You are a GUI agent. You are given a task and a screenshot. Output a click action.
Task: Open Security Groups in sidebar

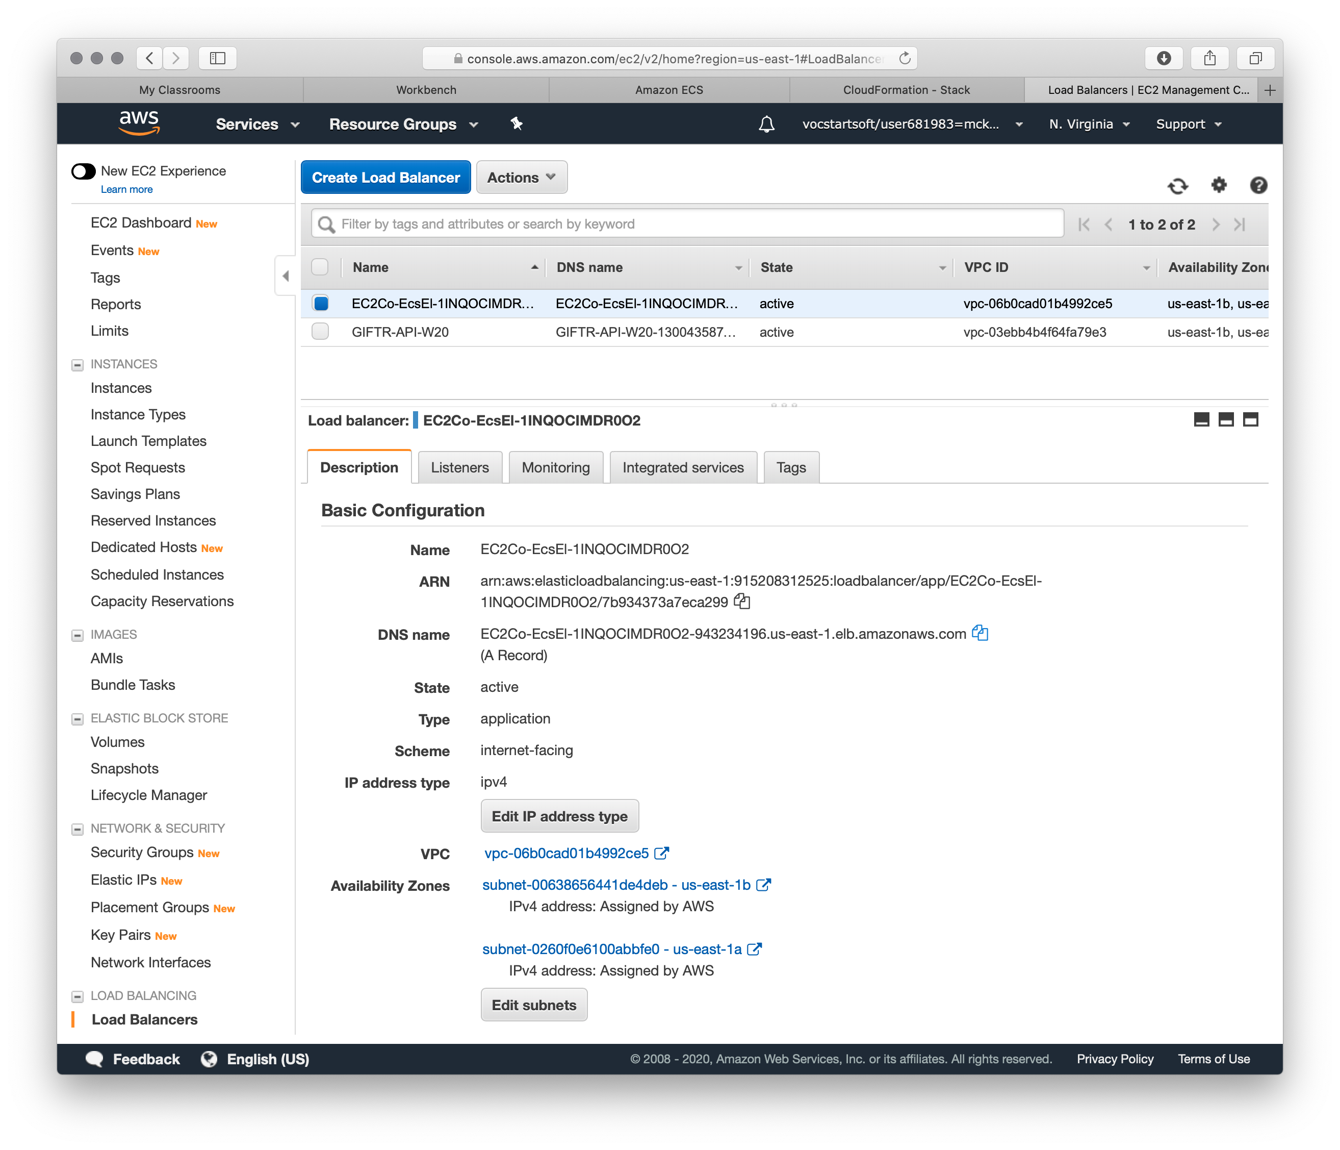(142, 853)
